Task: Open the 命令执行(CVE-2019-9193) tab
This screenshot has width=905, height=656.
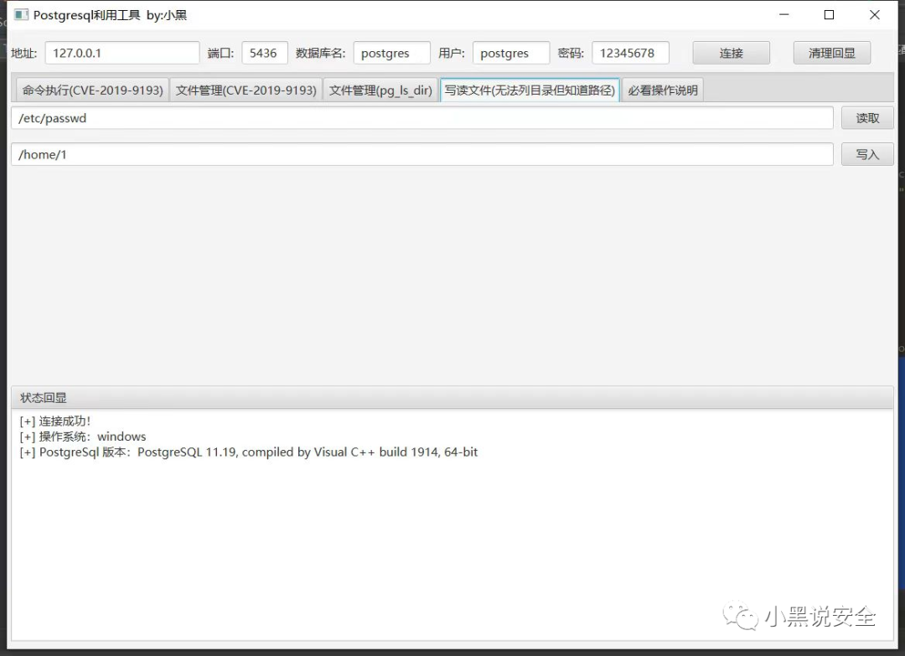Action: (x=92, y=90)
